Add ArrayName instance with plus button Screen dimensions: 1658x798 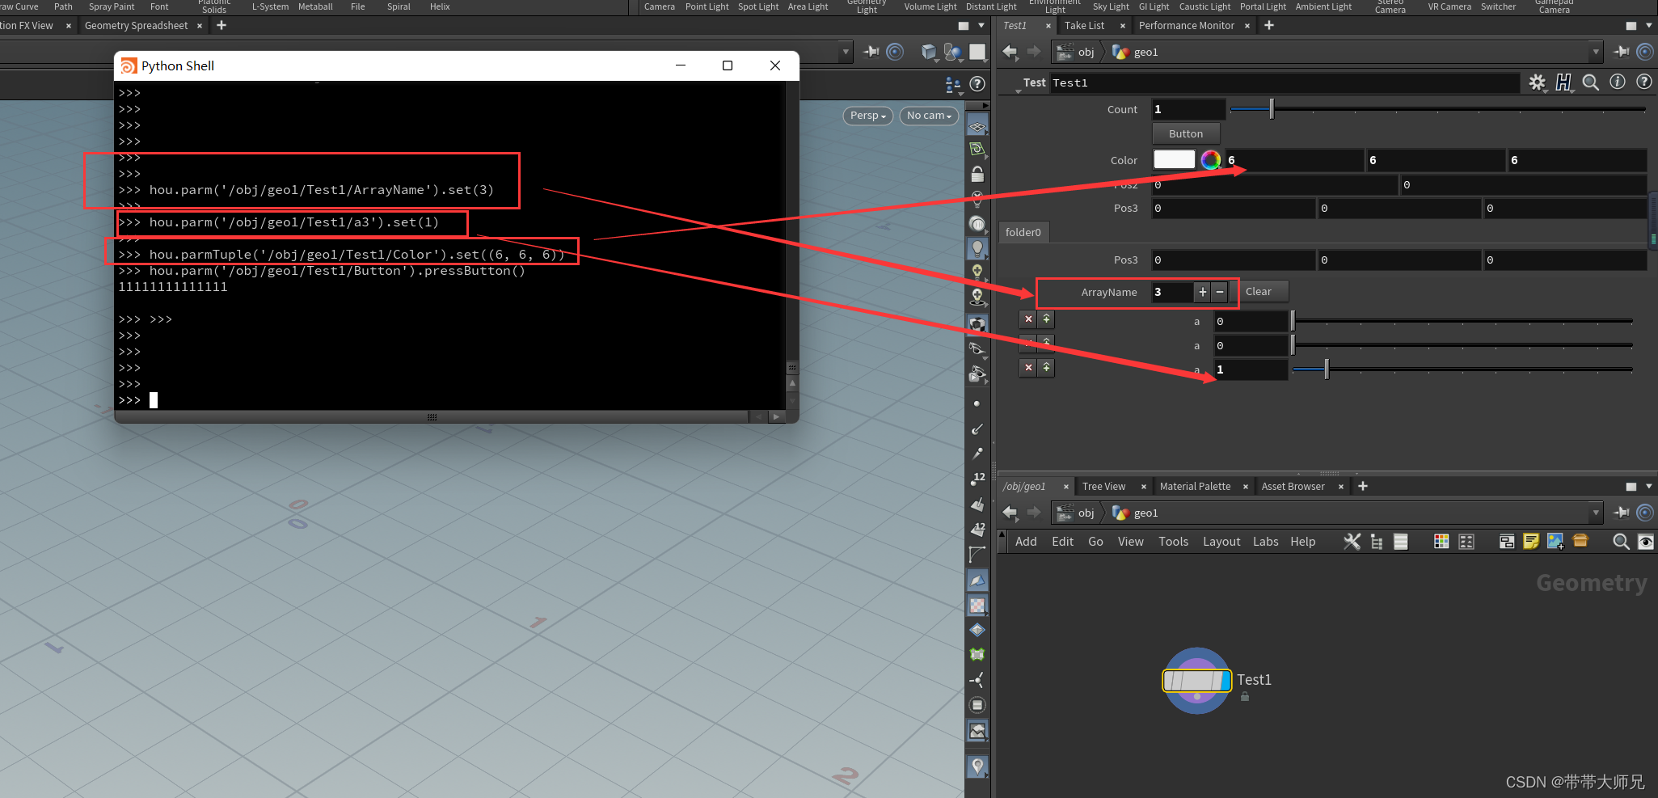pyautogui.click(x=1202, y=292)
